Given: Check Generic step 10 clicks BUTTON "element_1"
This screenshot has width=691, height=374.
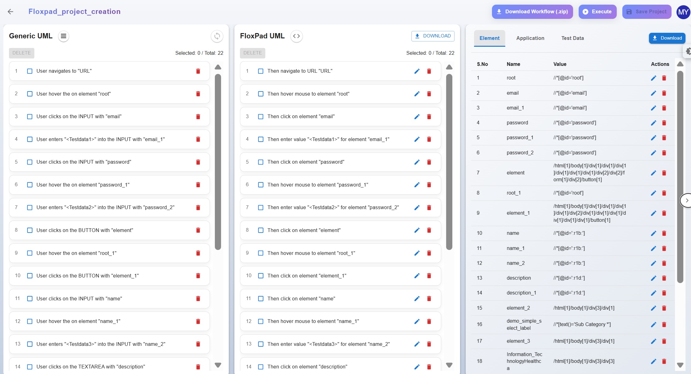Looking at the screenshot, I should 30,276.
